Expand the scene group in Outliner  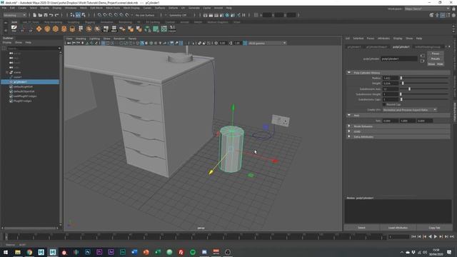coord(7,72)
